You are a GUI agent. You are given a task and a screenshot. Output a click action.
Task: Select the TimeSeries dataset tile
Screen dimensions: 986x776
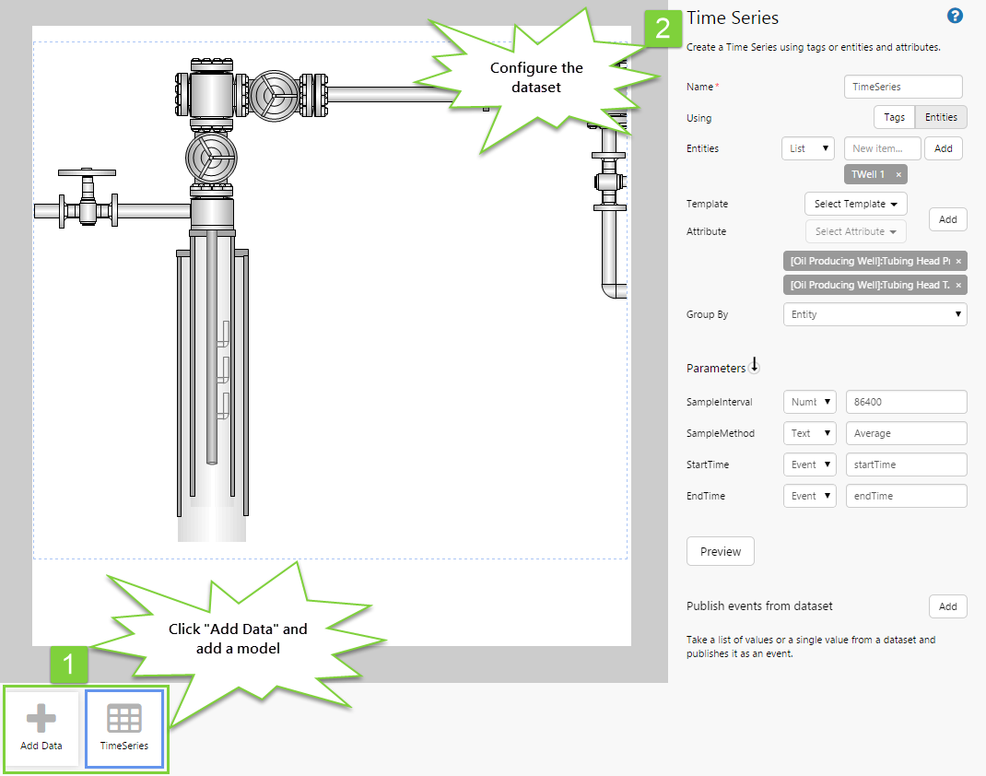(124, 727)
